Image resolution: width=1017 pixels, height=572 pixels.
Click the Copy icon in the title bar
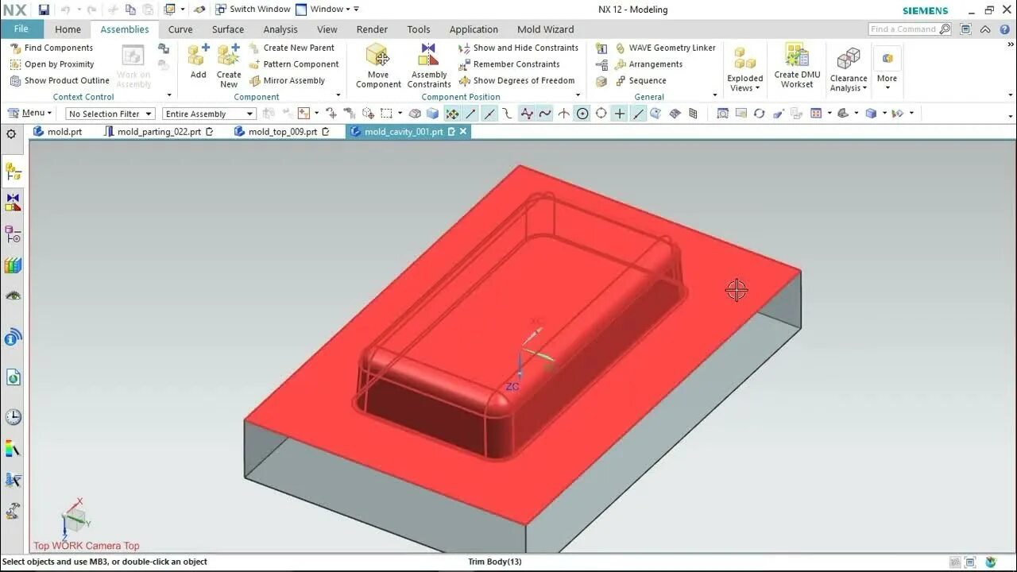(x=130, y=10)
